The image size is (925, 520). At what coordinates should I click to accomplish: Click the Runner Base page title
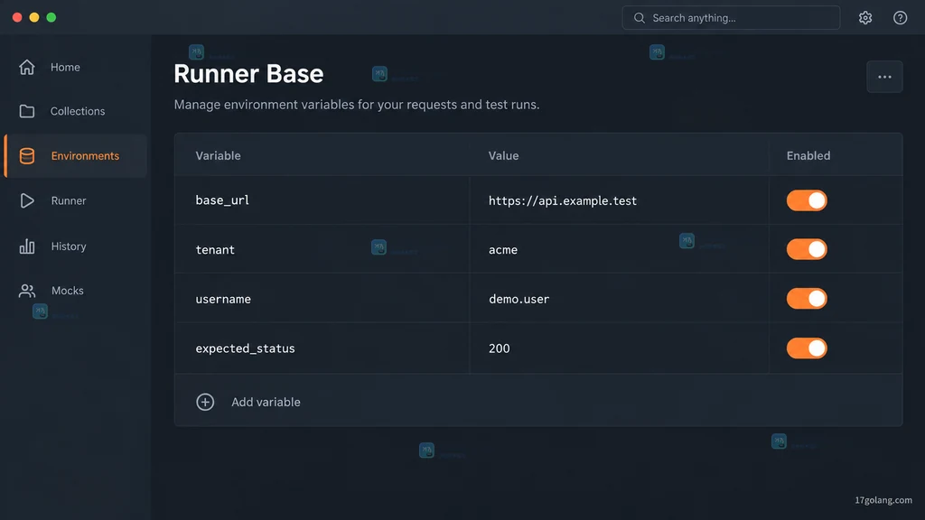(248, 74)
